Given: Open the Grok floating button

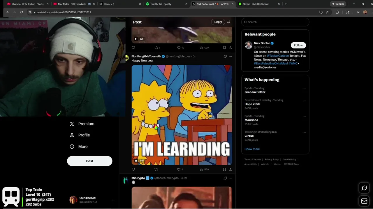Looking at the screenshot, I should pyautogui.click(x=364, y=188).
